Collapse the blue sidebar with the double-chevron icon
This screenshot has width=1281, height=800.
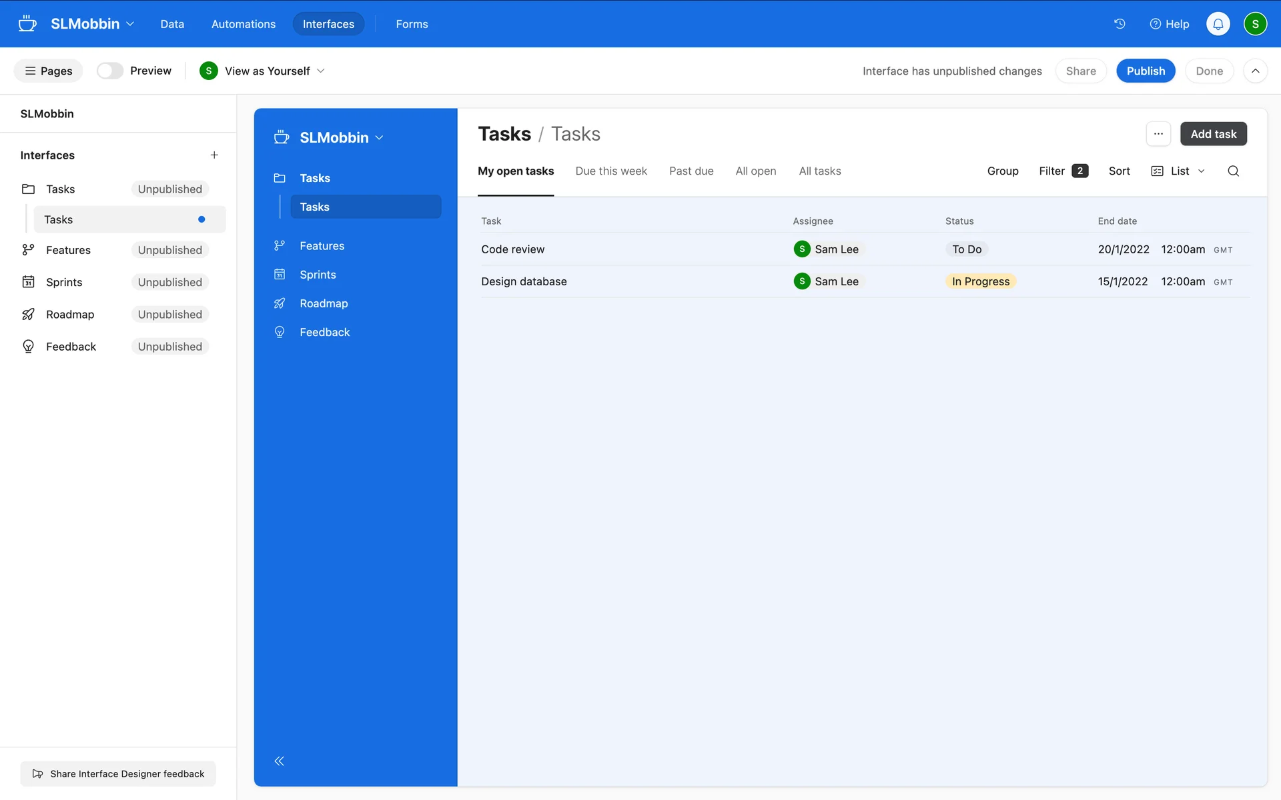click(x=279, y=761)
